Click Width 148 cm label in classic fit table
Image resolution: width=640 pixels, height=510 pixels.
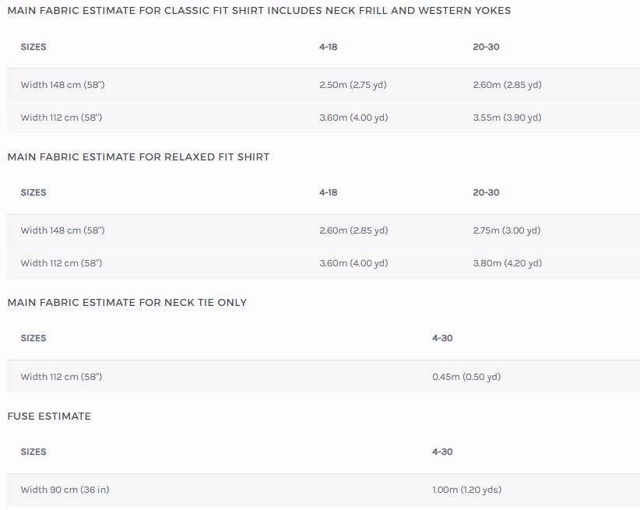[x=62, y=85]
